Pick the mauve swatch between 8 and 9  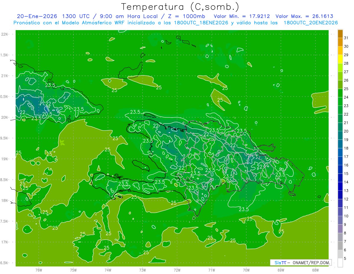(340, 229)
